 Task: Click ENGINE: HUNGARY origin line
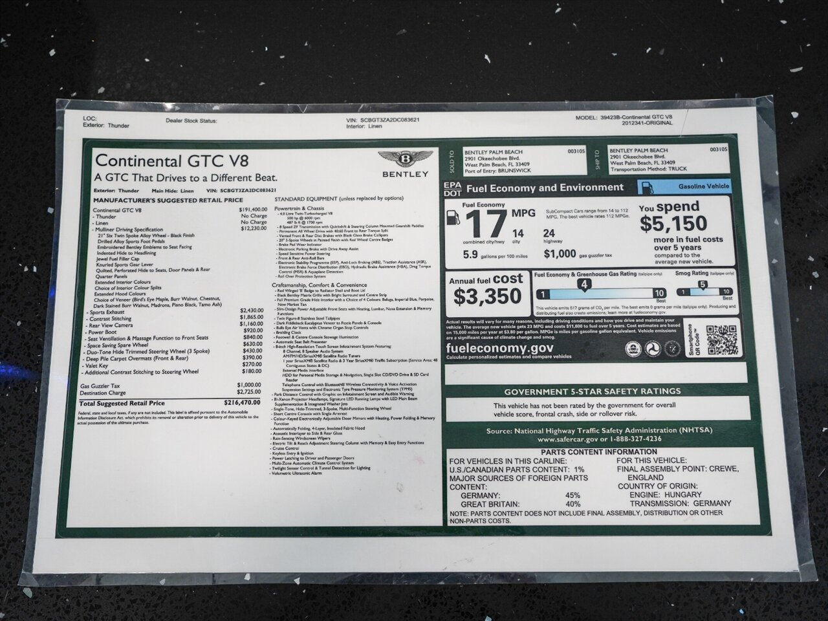666,495
